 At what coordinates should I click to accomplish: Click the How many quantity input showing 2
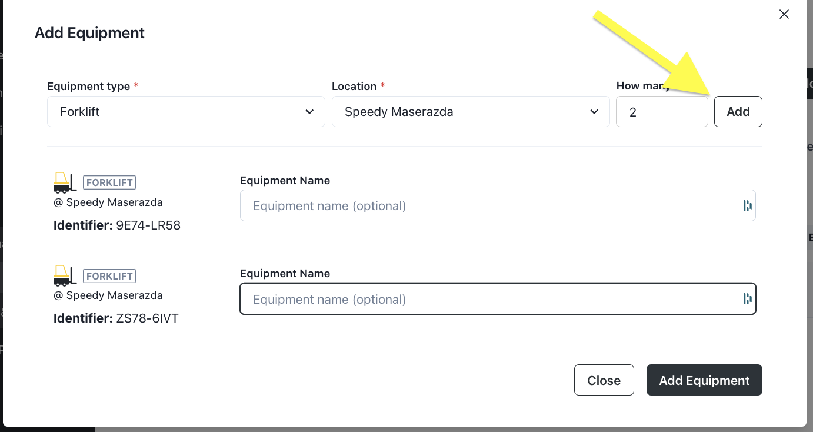tap(662, 111)
